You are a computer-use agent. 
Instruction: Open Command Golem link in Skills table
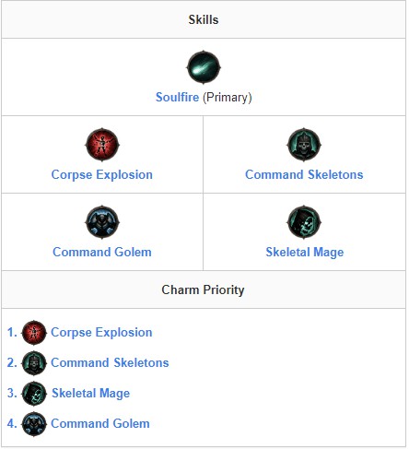click(x=102, y=252)
